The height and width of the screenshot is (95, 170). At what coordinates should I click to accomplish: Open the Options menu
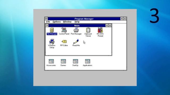click(57, 22)
